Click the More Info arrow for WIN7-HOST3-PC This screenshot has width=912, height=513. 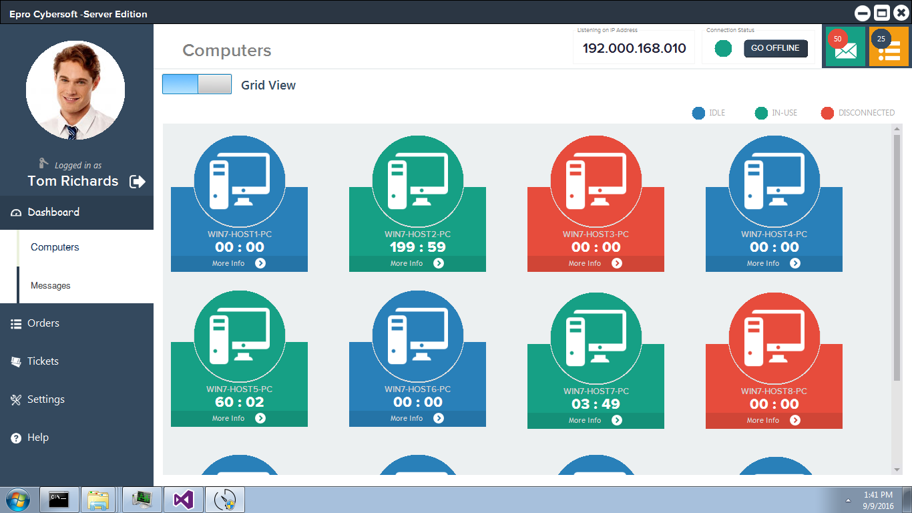pos(617,263)
